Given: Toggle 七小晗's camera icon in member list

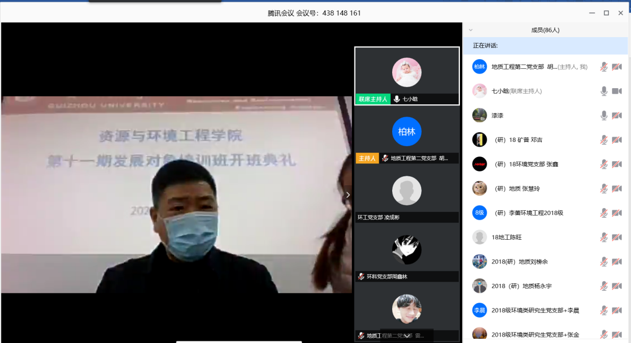Looking at the screenshot, I should 616,91.
